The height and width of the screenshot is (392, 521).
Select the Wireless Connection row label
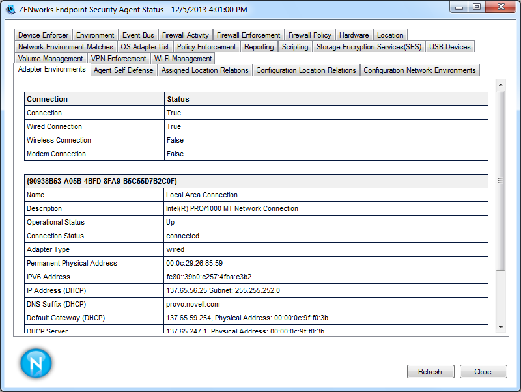click(x=59, y=140)
